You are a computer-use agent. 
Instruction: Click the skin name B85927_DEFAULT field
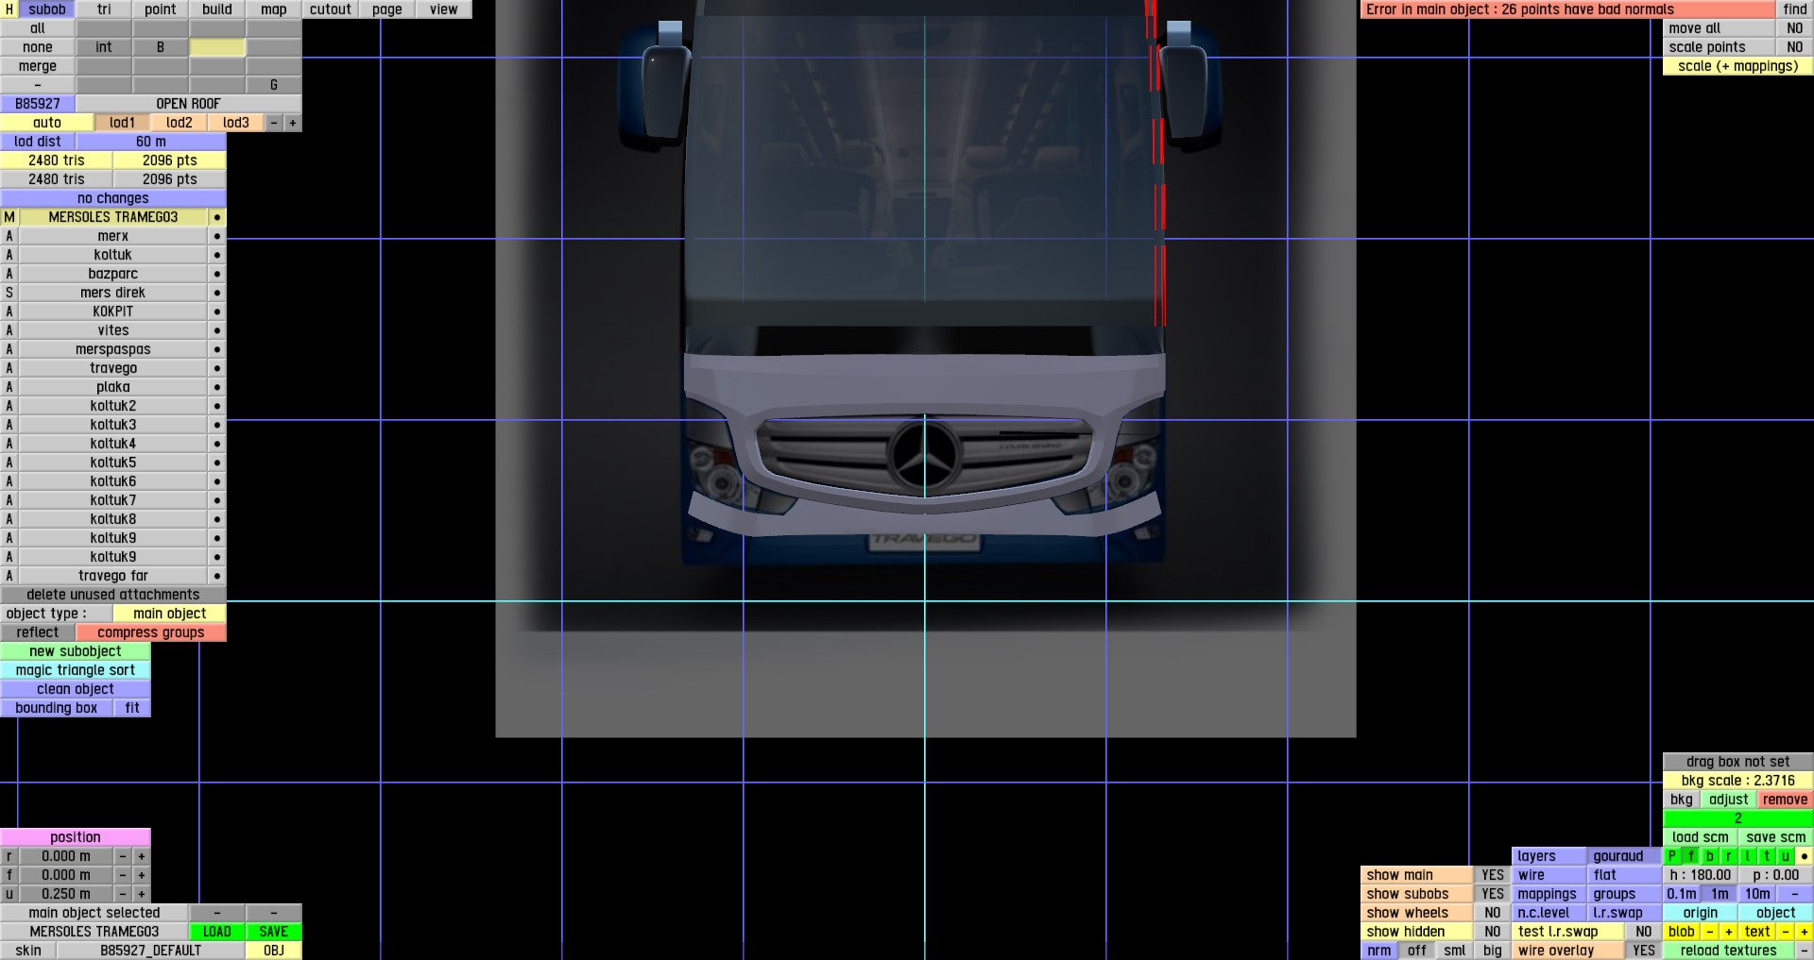[x=151, y=951]
